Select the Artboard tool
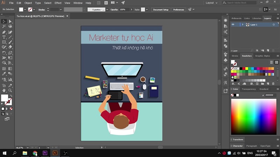The width and height of the screenshot is (280, 157). [x=4, y=85]
